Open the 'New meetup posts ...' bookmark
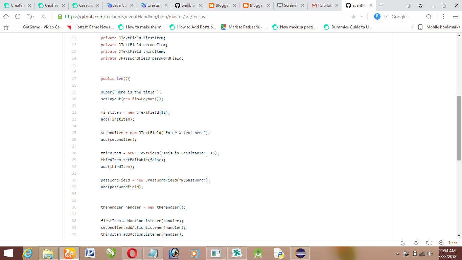 pos(295,27)
